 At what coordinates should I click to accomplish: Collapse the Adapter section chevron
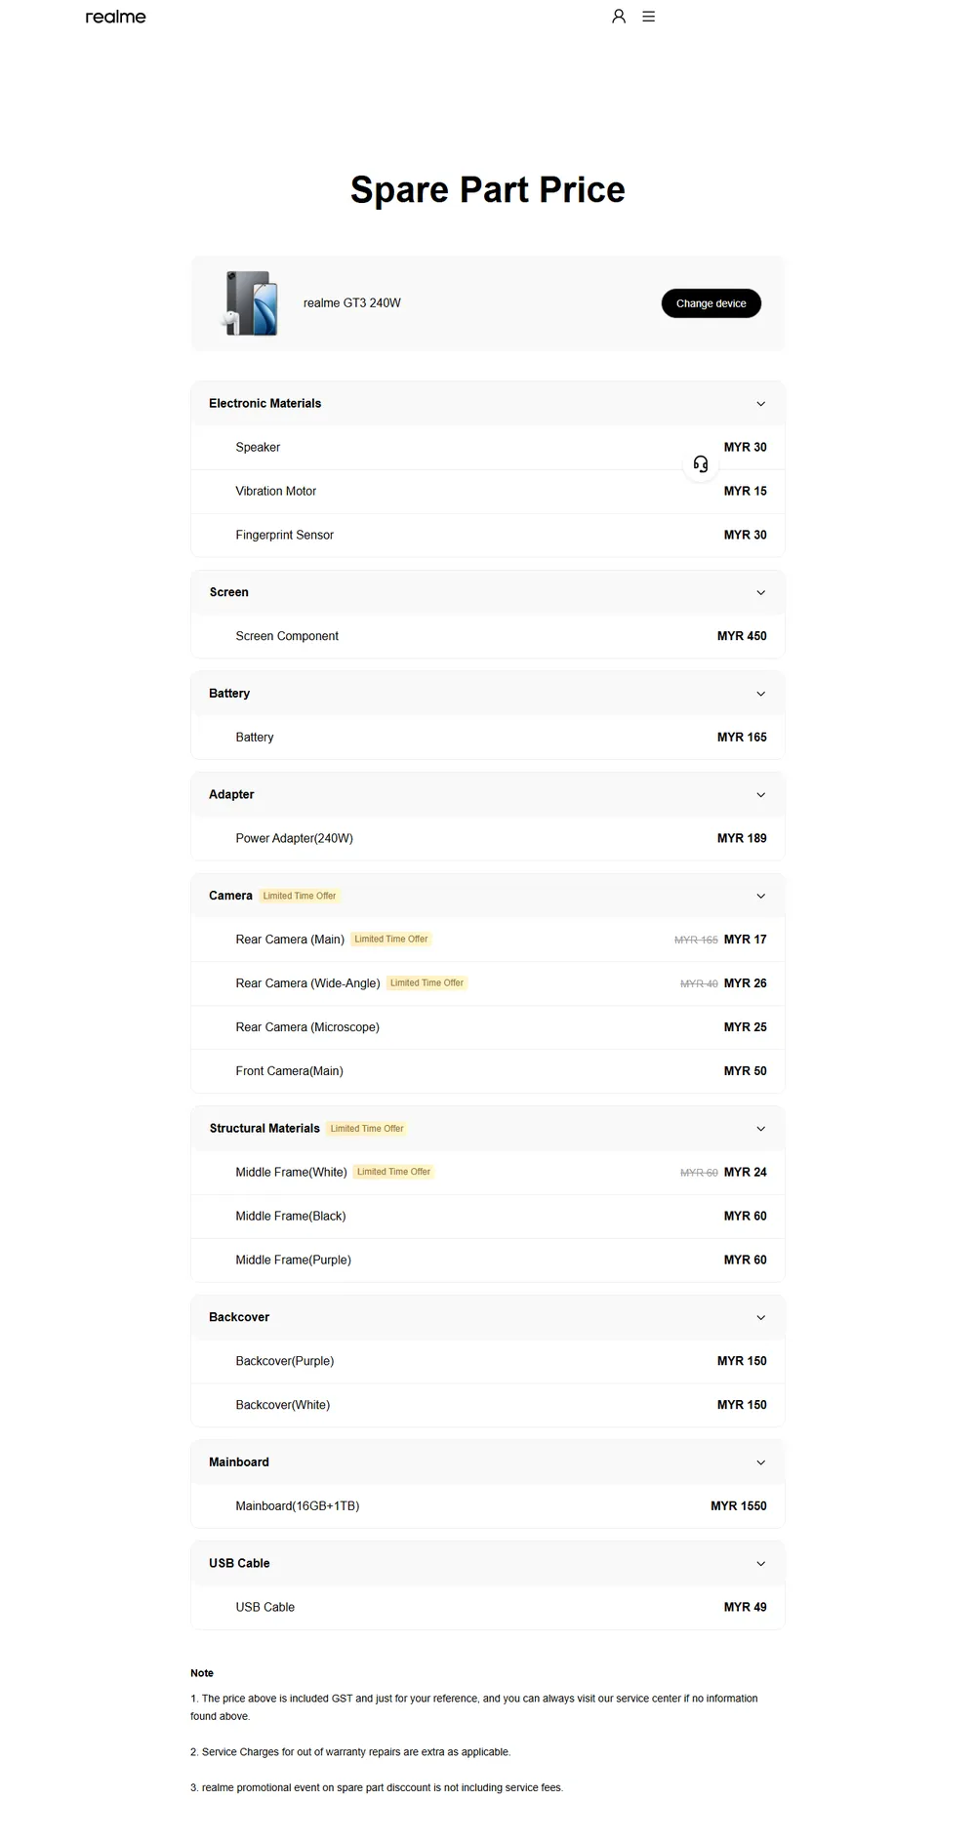tap(761, 795)
